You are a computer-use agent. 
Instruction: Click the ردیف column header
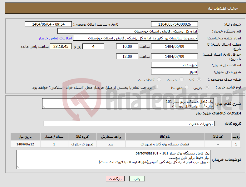tap(236, 137)
